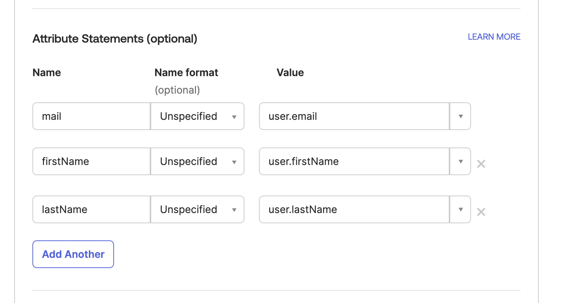This screenshot has height=303, width=561.
Task: Click the user.firstName value field
Action: click(353, 161)
